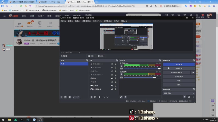The width and height of the screenshot is (218, 122).
Task: Click the 设置 button in Controls panel
Action: point(179,81)
